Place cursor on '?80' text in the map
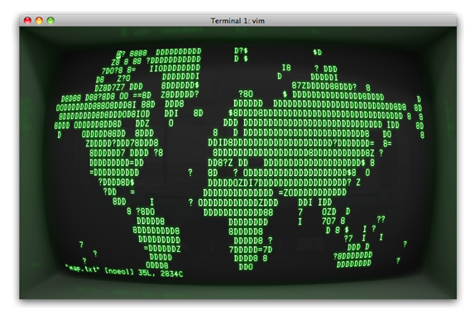The height and width of the screenshot is (314, 475). [x=246, y=93]
